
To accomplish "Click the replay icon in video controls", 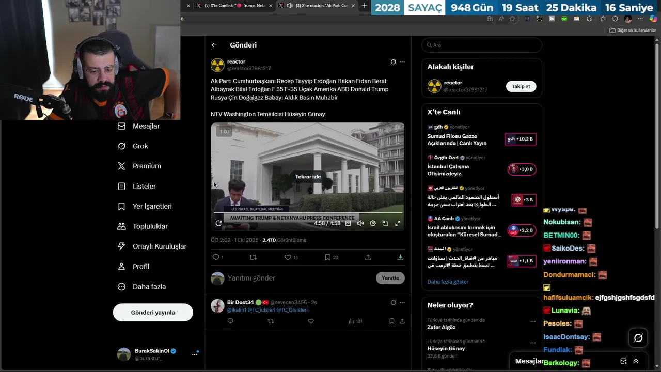I will 218,223.
